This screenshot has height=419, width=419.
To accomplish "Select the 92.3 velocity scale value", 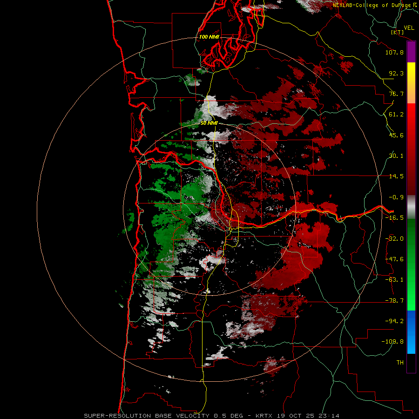I will pos(396,73).
